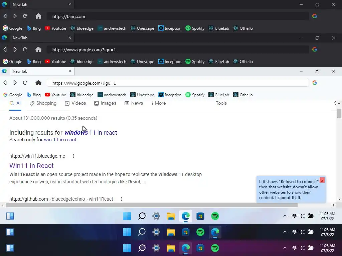Go forward in the light-themed browser window

point(15,83)
